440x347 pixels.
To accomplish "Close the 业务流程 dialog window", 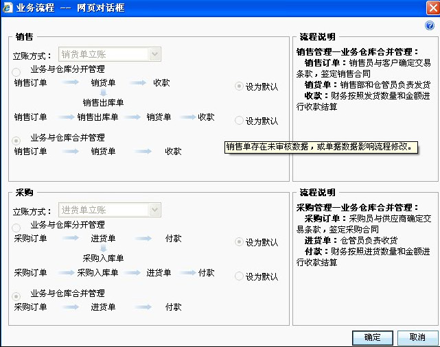I will (433, 8).
